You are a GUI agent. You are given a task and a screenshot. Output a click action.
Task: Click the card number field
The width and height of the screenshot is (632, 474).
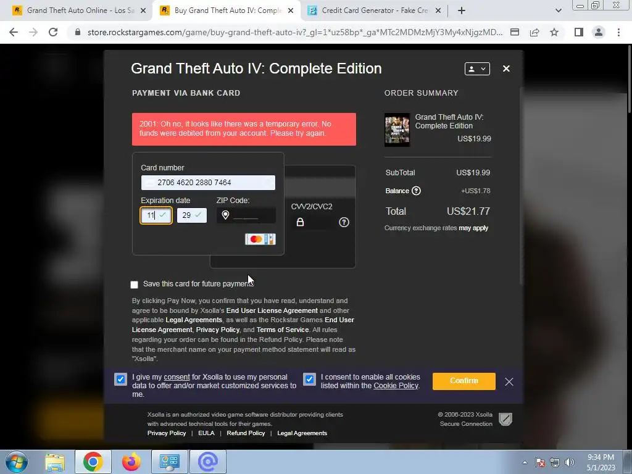(208, 183)
